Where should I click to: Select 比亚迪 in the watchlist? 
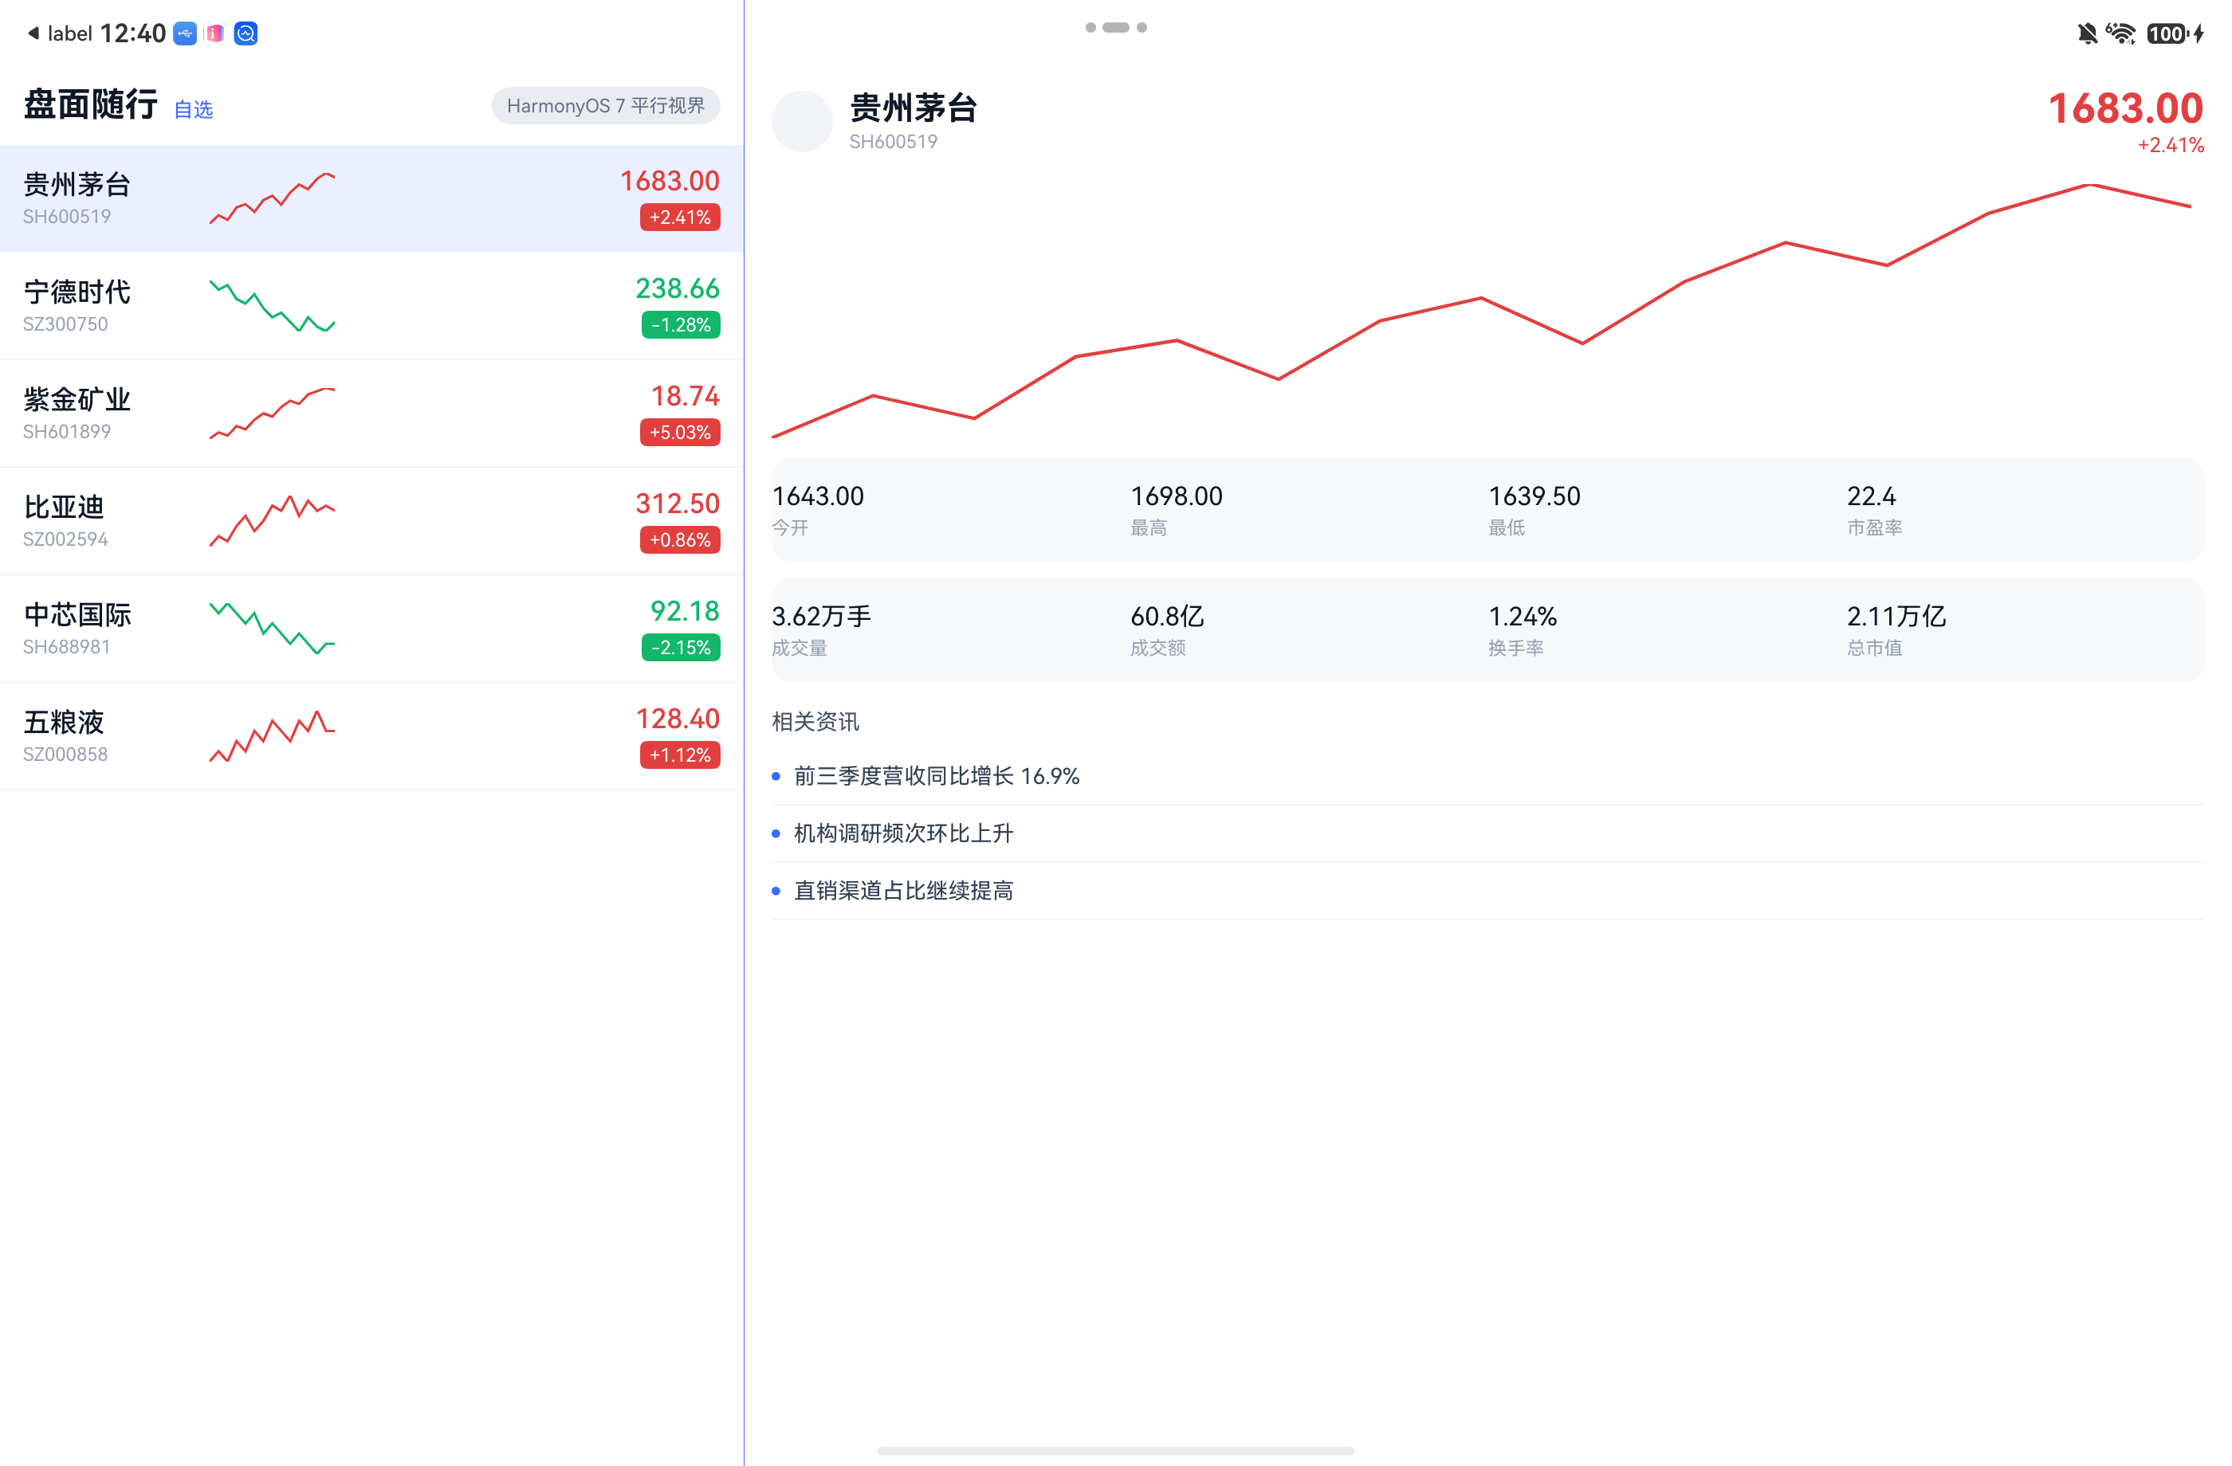[371, 521]
